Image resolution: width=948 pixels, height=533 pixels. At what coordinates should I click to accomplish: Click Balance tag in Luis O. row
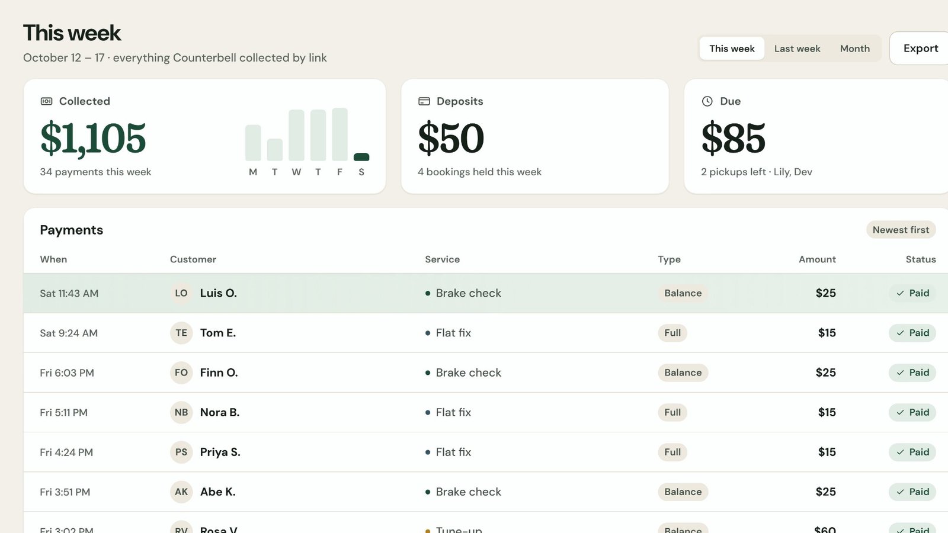(683, 293)
